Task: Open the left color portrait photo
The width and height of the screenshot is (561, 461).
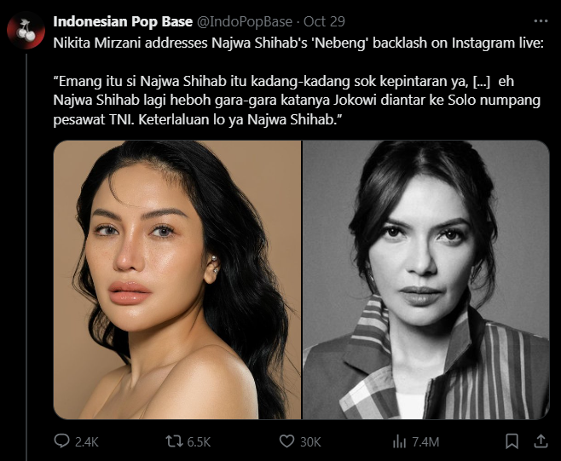Action: tap(177, 279)
